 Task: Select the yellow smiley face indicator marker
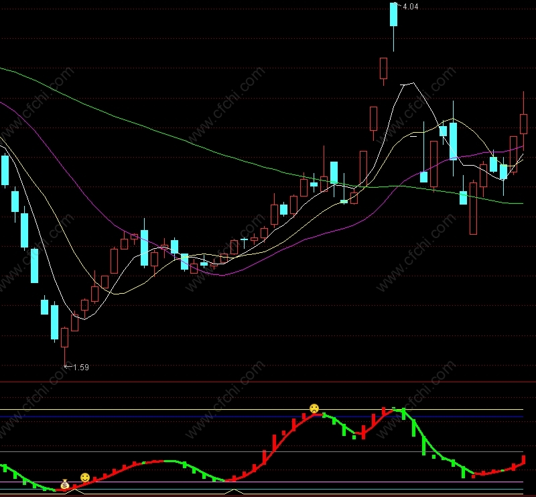pos(85,478)
